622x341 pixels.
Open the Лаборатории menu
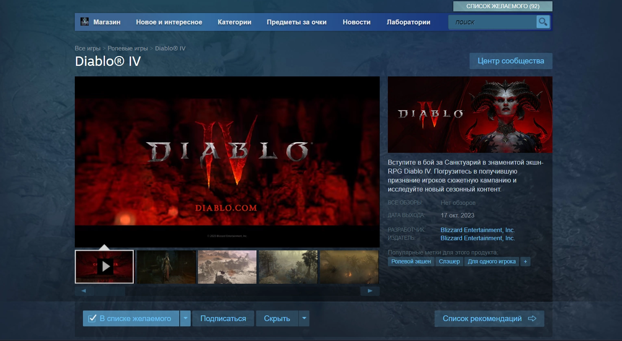pyautogui.click(x=409, y=22)
